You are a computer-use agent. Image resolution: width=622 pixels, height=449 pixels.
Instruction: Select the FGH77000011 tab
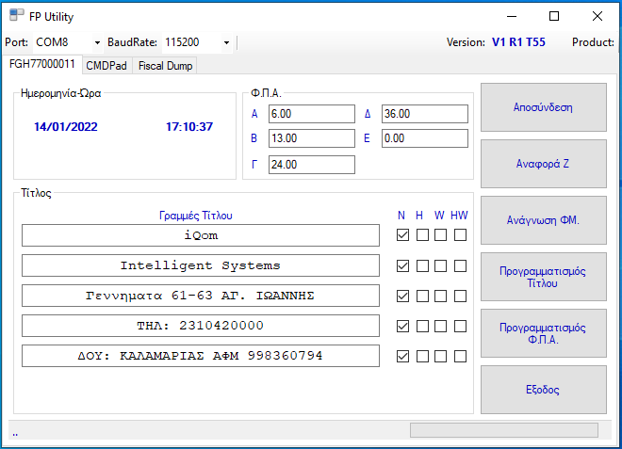point(42,65)
